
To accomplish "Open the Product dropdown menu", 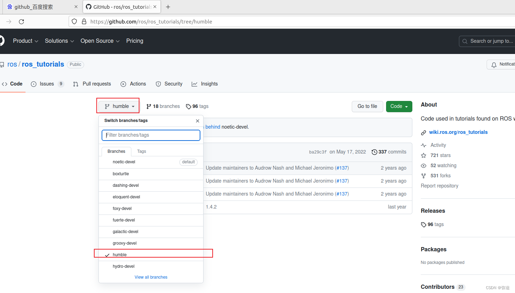I will [26, 41].
